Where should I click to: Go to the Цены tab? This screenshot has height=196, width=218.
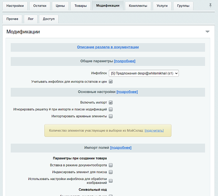[x=60, y=6]
